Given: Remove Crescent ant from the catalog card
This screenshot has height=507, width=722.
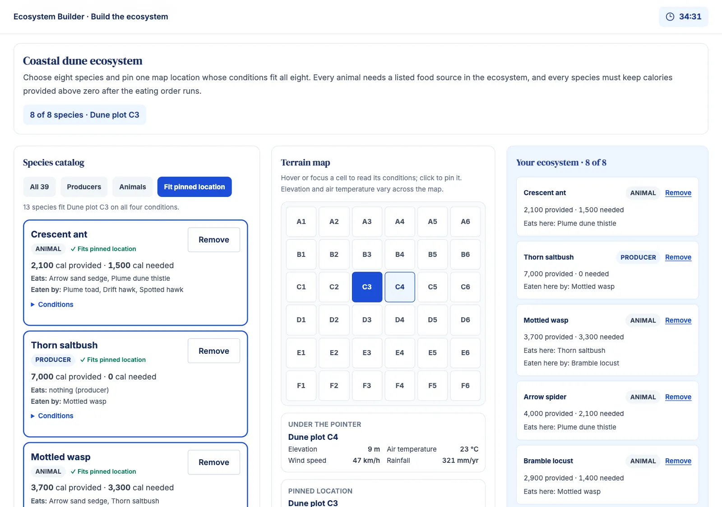Looking at the screenshot, I should 214,240.
